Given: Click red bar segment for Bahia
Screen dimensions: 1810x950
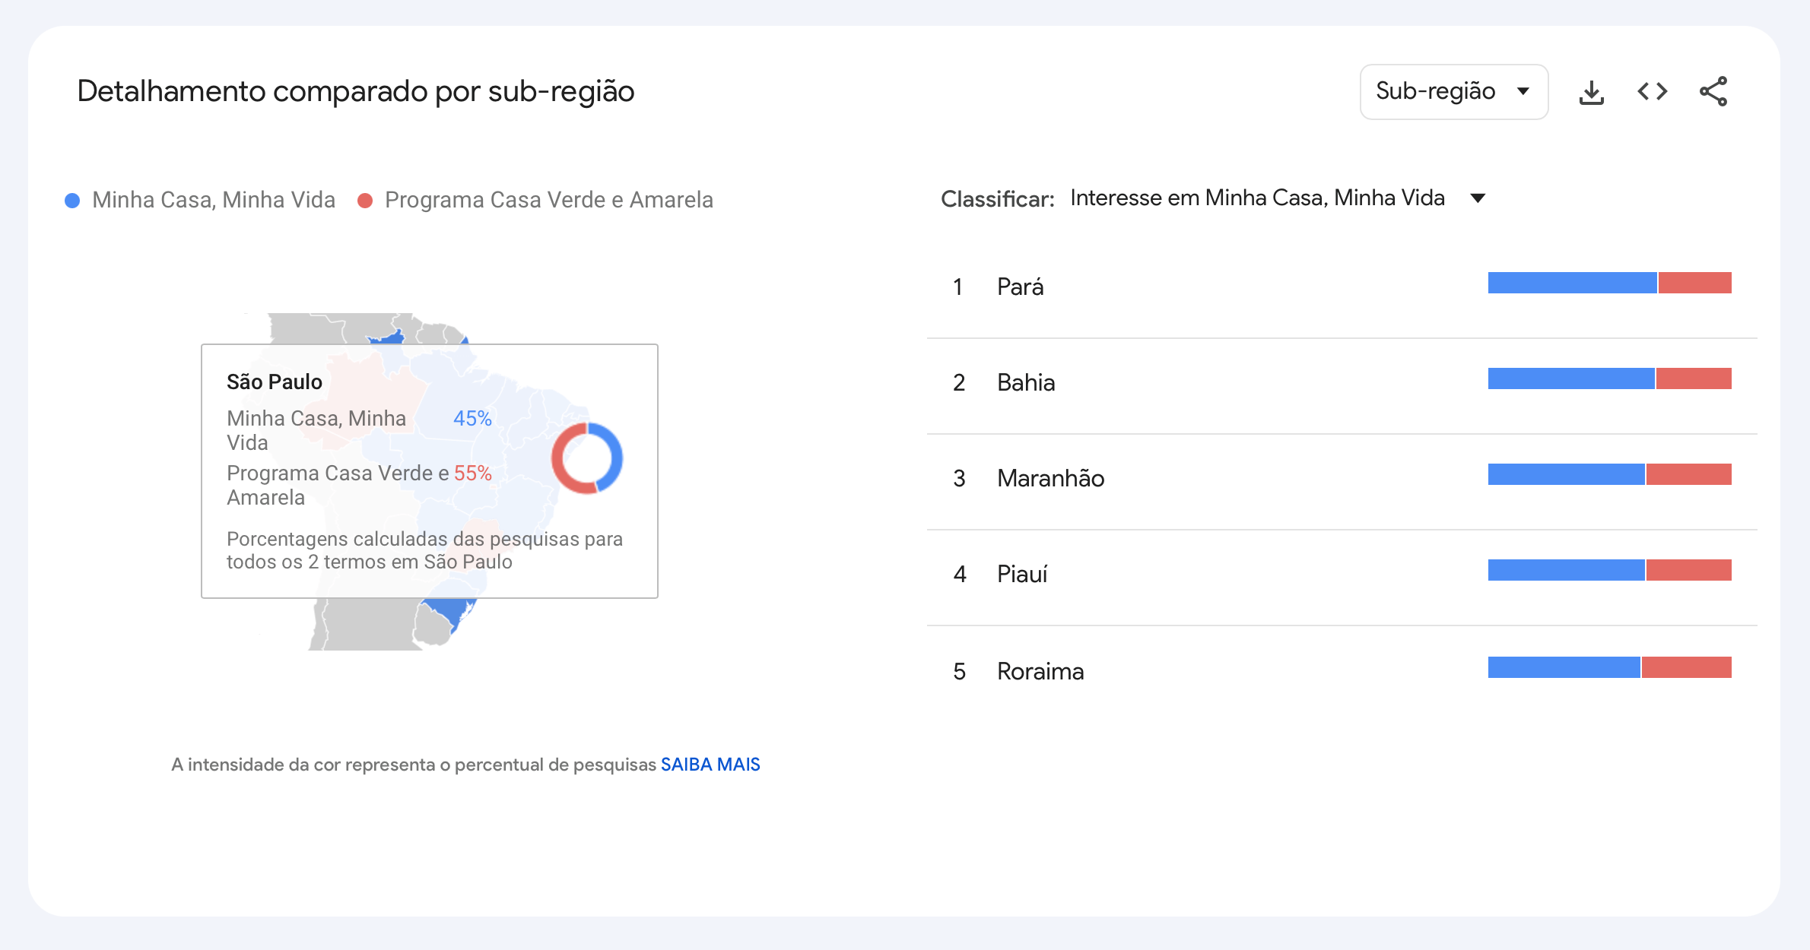Looking at the screenshot, I should coord(1694,378).
